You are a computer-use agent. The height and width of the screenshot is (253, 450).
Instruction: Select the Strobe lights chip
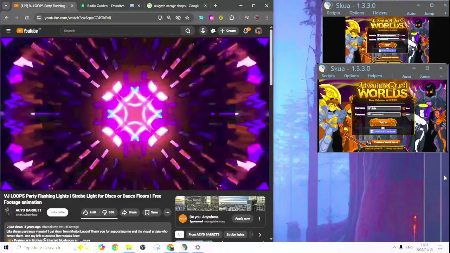(x=235, y=235)
